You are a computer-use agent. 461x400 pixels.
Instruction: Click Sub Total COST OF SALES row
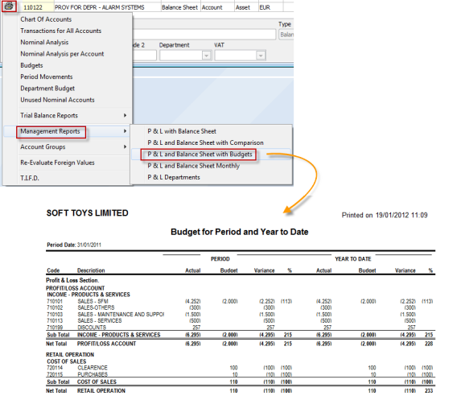point(240,381)
